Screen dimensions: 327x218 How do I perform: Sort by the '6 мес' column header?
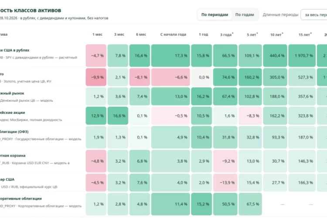pos(141,34)
